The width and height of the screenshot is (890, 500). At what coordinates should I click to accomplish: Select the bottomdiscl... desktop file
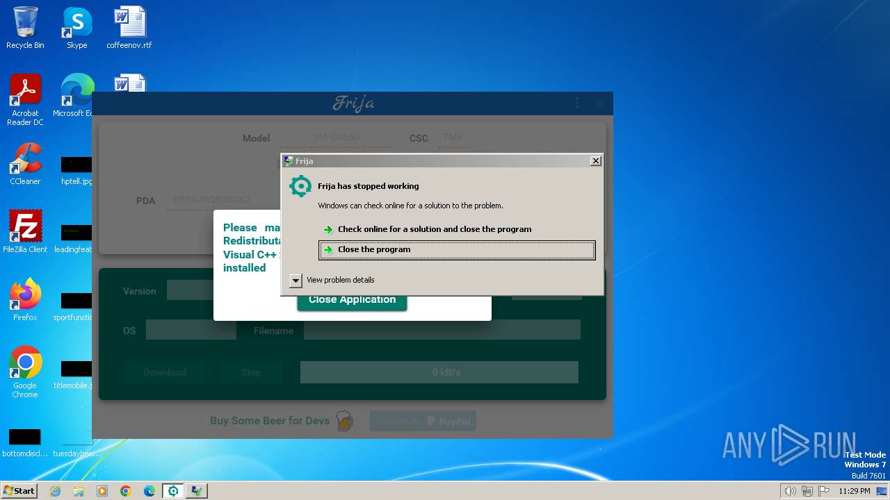(25, 442)
